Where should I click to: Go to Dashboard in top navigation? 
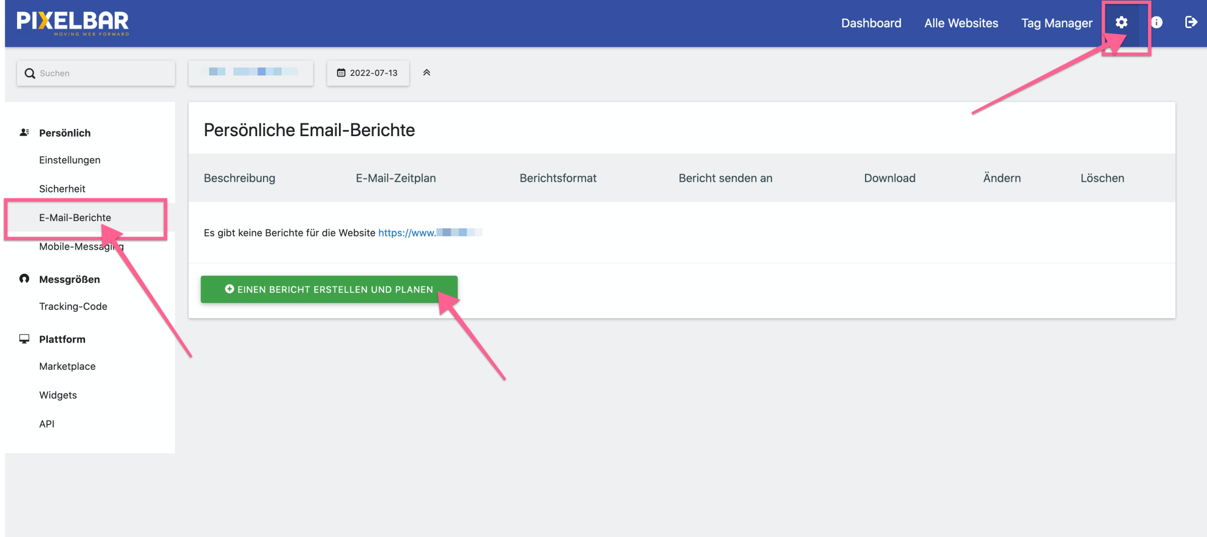pos(871,23)
